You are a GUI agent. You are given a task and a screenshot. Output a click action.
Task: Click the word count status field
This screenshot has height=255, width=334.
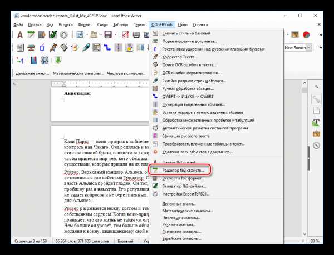[82, 241]
